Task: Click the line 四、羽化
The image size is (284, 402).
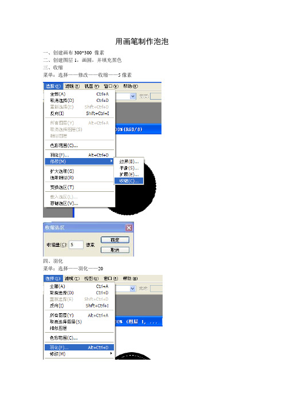Action: pos(53,261)
